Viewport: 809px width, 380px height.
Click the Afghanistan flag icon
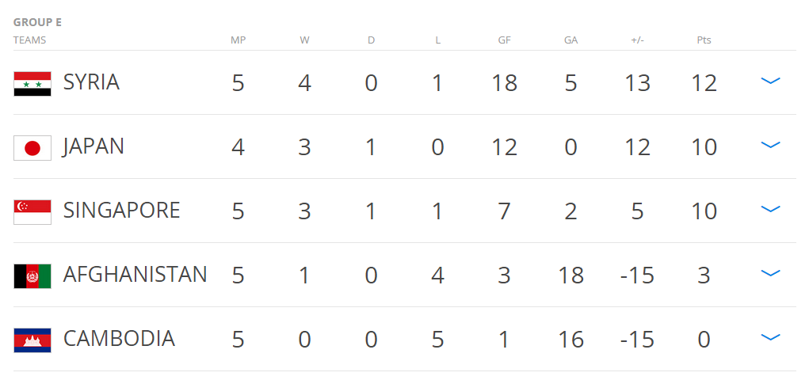[32, 275]
